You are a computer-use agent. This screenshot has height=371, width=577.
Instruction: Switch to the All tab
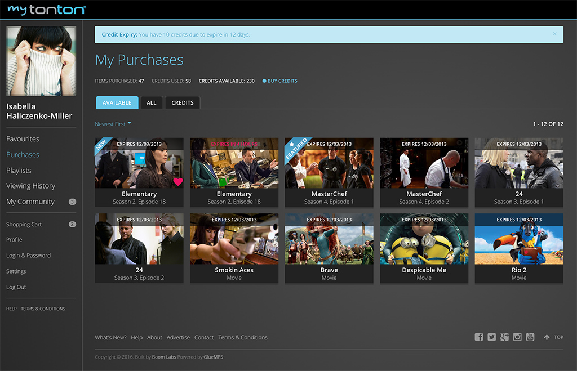tap(152, 102)
